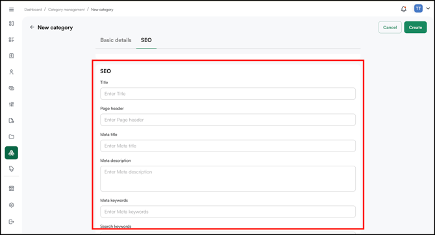Click the logout sidebar icon
This screenshot has height=235, width=435.
click(12, 222)
